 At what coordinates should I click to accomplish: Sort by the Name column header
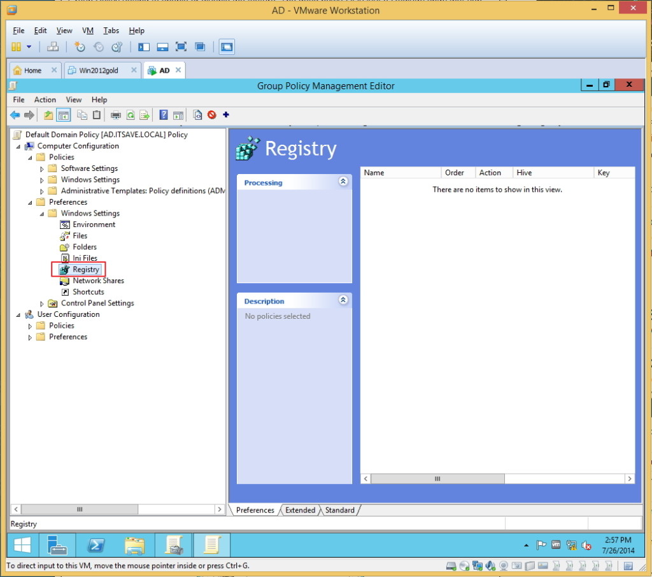[400, 173]
